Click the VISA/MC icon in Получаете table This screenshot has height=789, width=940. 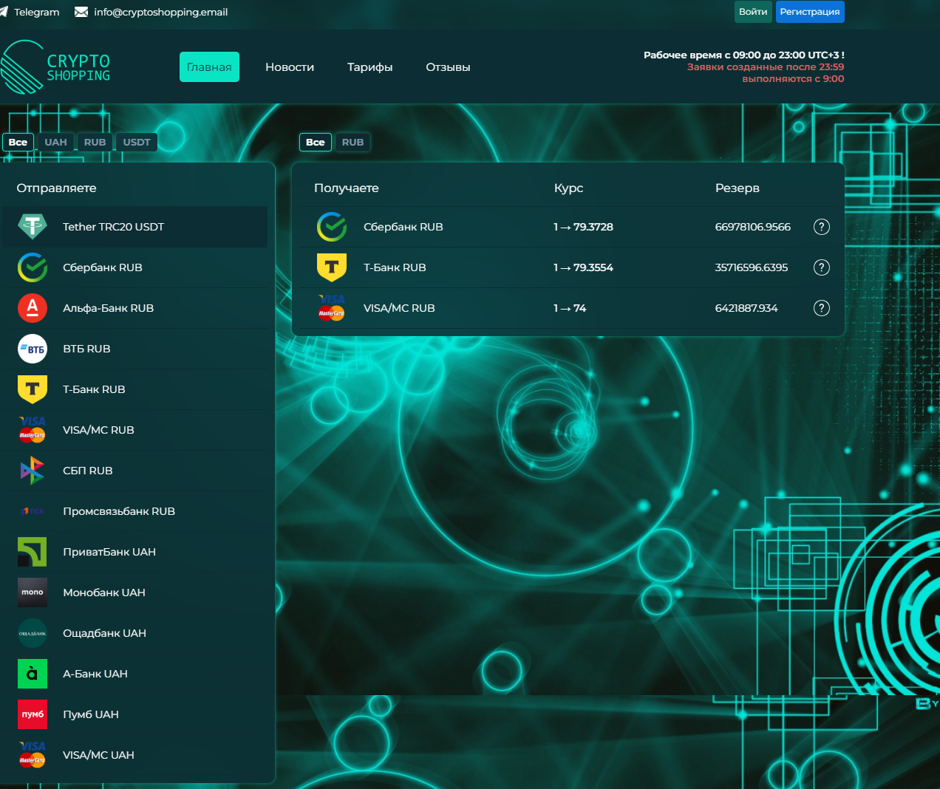[332, 307]
